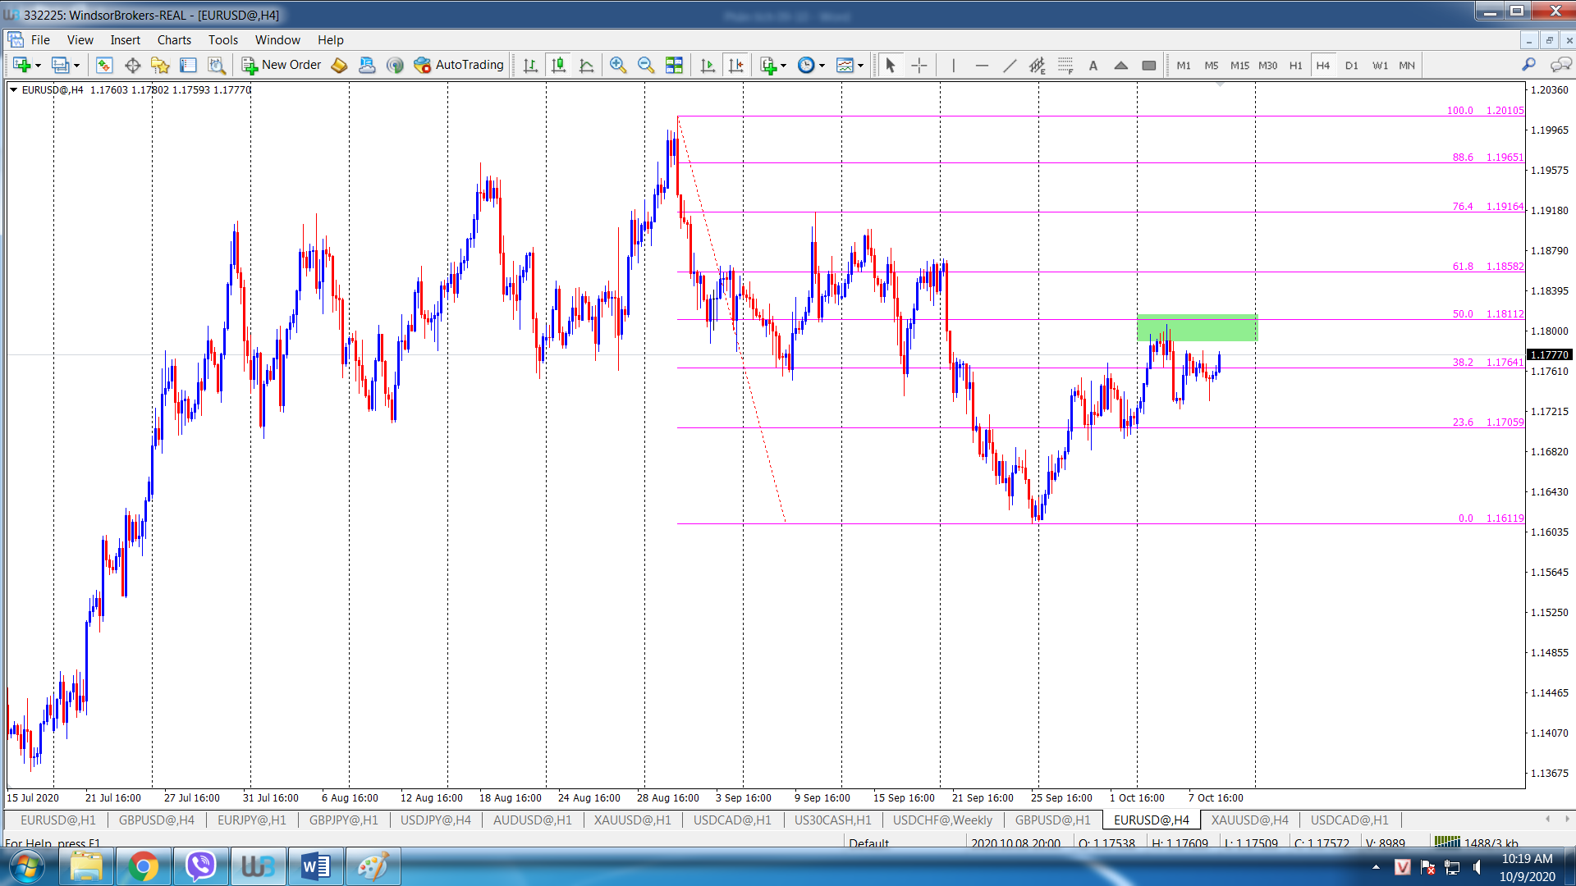Select the rectangle shape tool
This screenshot has width=1576, height=886.
click(1149, 65)
